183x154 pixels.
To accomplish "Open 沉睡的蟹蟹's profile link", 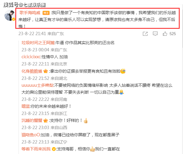I will click(x=32, y=120).
